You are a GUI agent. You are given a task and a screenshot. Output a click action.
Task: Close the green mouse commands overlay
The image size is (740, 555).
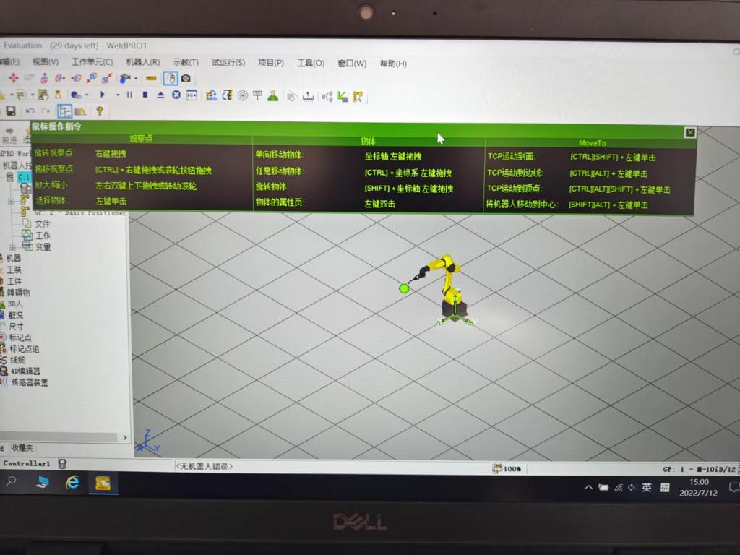tap(689, 132)
